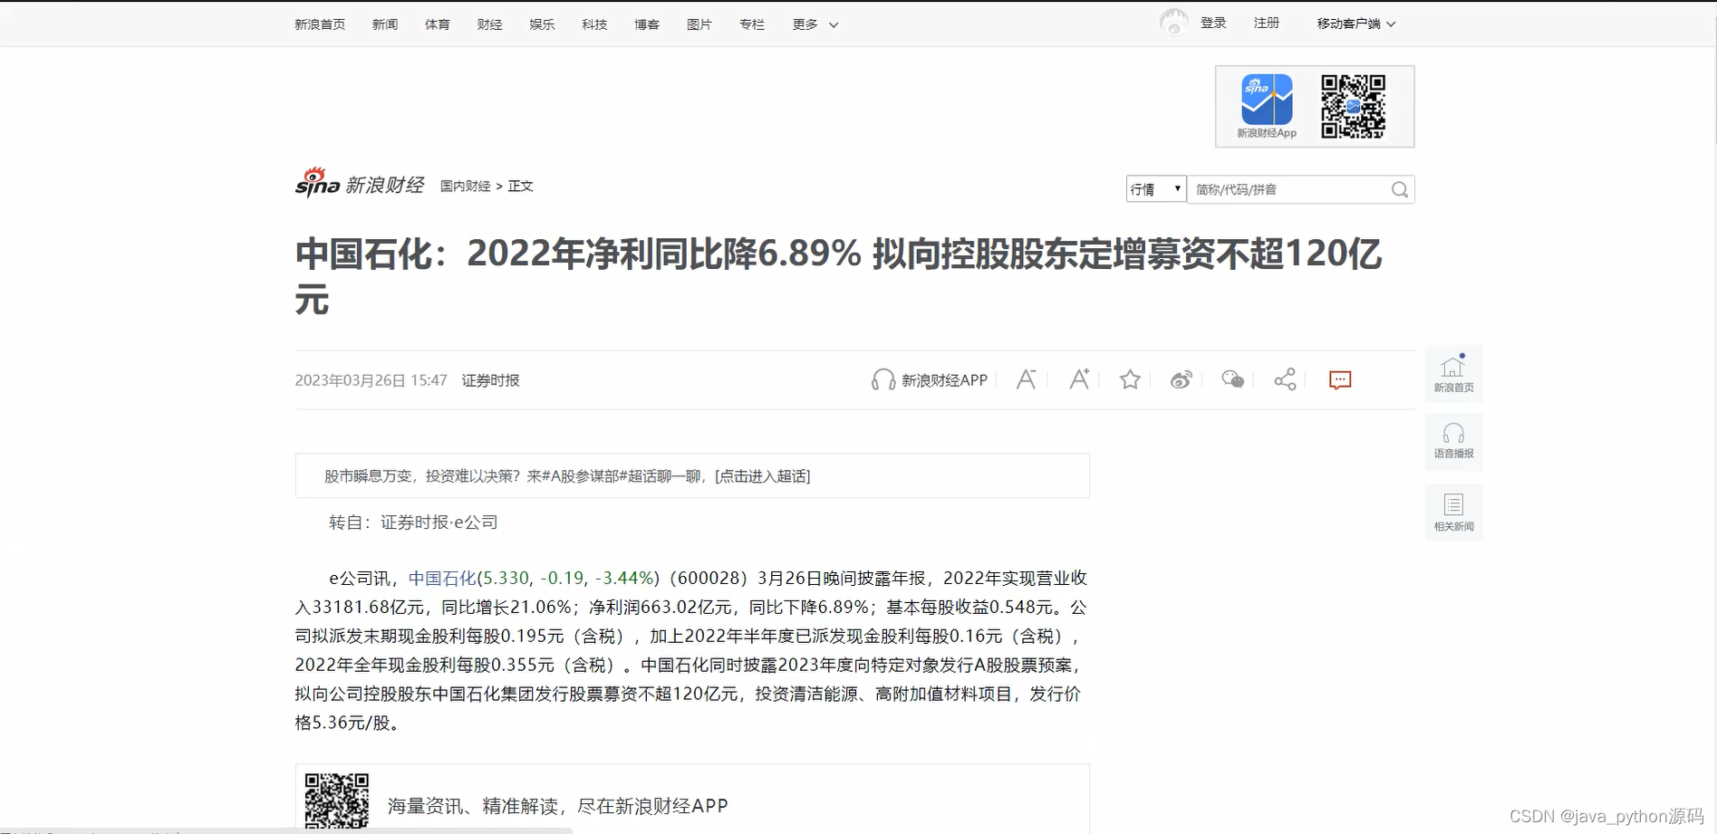Click the 转自：证券时报·e公司 line
Viewport: 1717px width, 834px height.
[413, 522]
